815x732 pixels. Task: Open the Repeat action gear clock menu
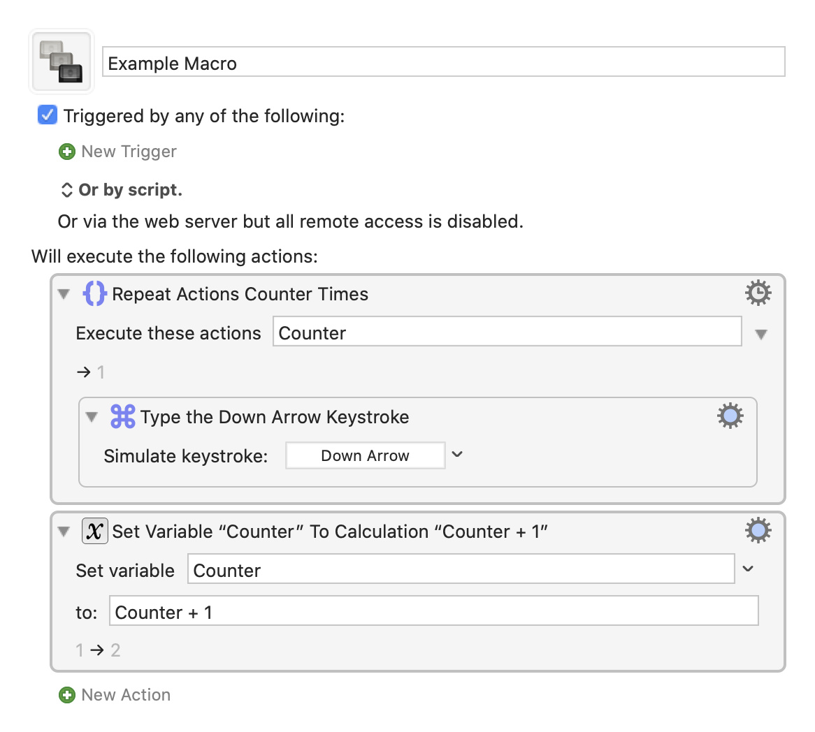(758, 293)
